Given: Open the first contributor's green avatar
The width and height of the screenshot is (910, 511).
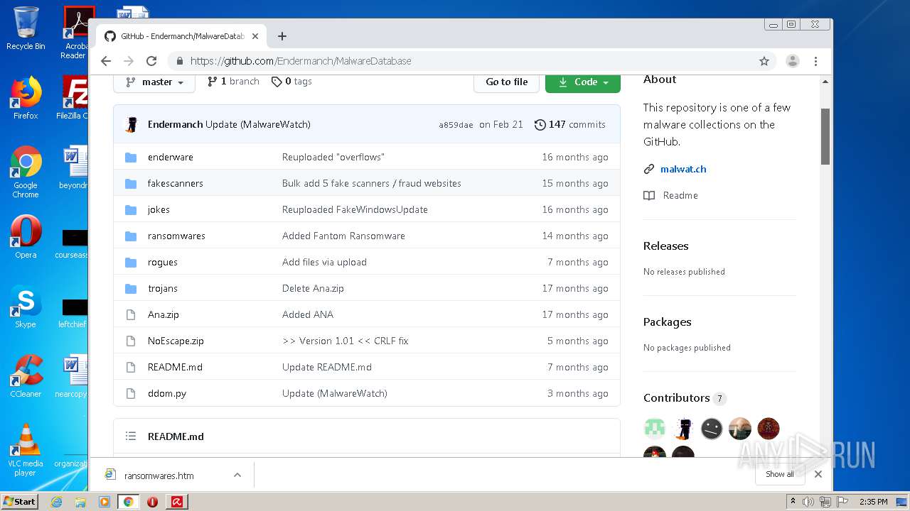Looking at the screenshot, I should coord(655,428).
